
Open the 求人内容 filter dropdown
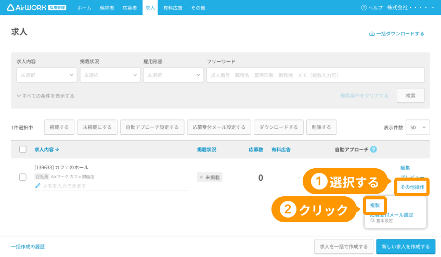click(47, 75)
